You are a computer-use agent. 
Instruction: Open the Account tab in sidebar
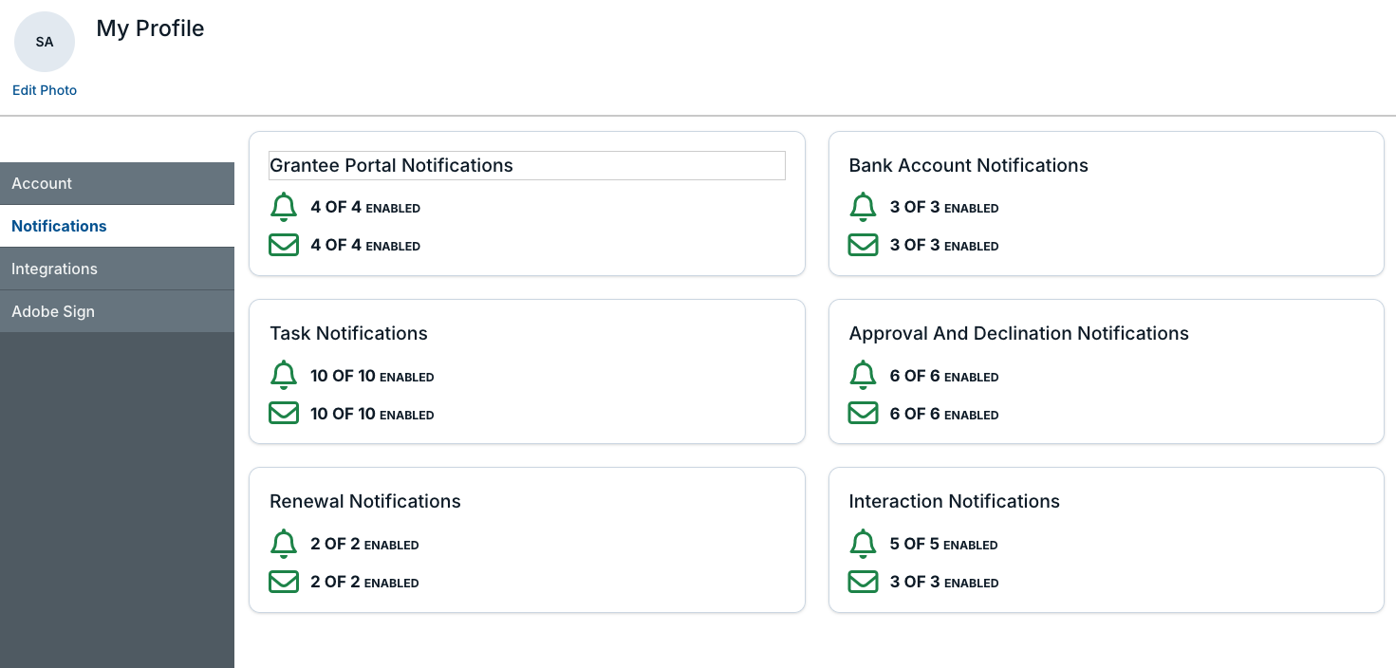[x=117, y=183]
